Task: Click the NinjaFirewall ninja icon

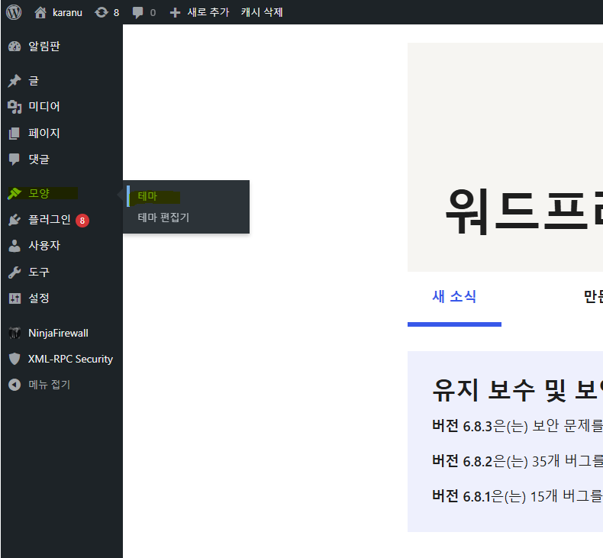Action: pos(15,333)
